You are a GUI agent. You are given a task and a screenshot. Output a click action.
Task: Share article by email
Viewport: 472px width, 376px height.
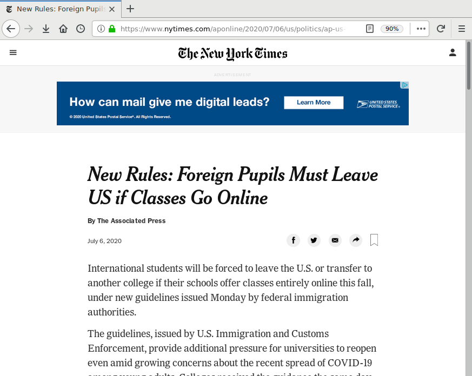(335, 240)
